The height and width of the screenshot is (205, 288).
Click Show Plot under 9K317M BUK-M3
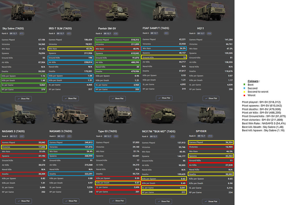pyautogui.click(x=164, y=201)
